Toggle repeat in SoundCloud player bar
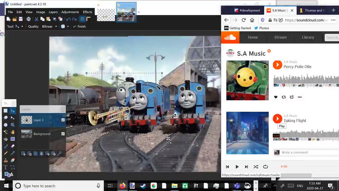 (265, 167)
